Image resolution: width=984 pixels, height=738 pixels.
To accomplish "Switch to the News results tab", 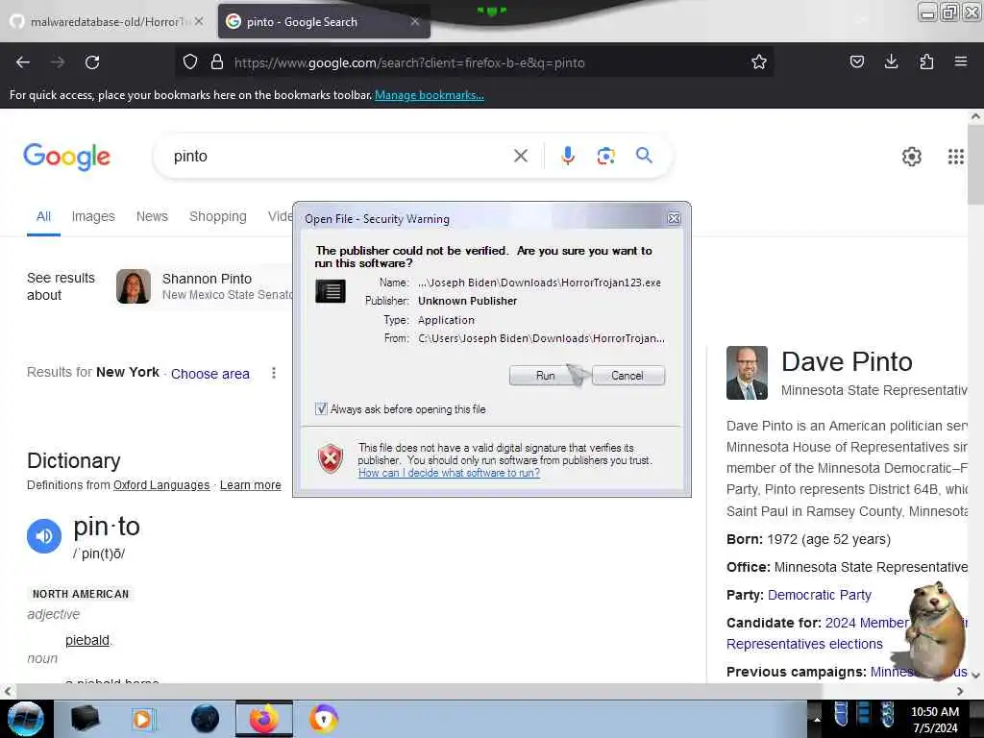I will pyautogui.click(x=152, y=216).
